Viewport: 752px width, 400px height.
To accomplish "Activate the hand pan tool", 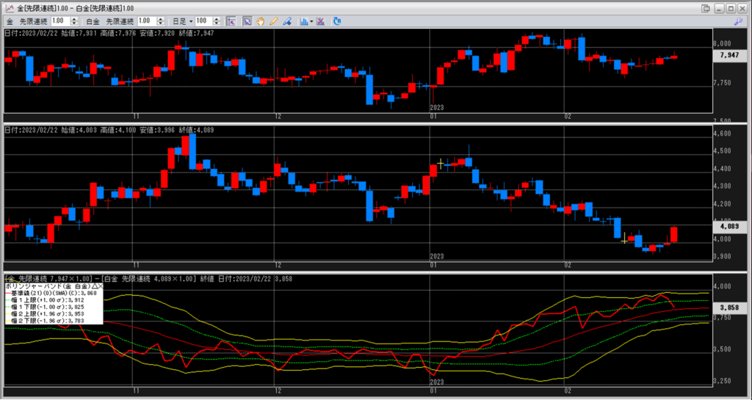I will pos(260,21).
